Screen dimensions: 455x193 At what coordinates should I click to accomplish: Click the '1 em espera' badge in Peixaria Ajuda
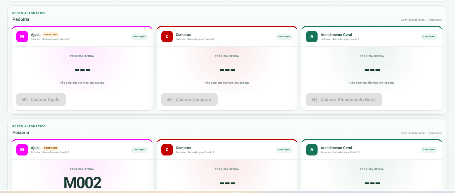pyautogui.click(x=139, y=150)
